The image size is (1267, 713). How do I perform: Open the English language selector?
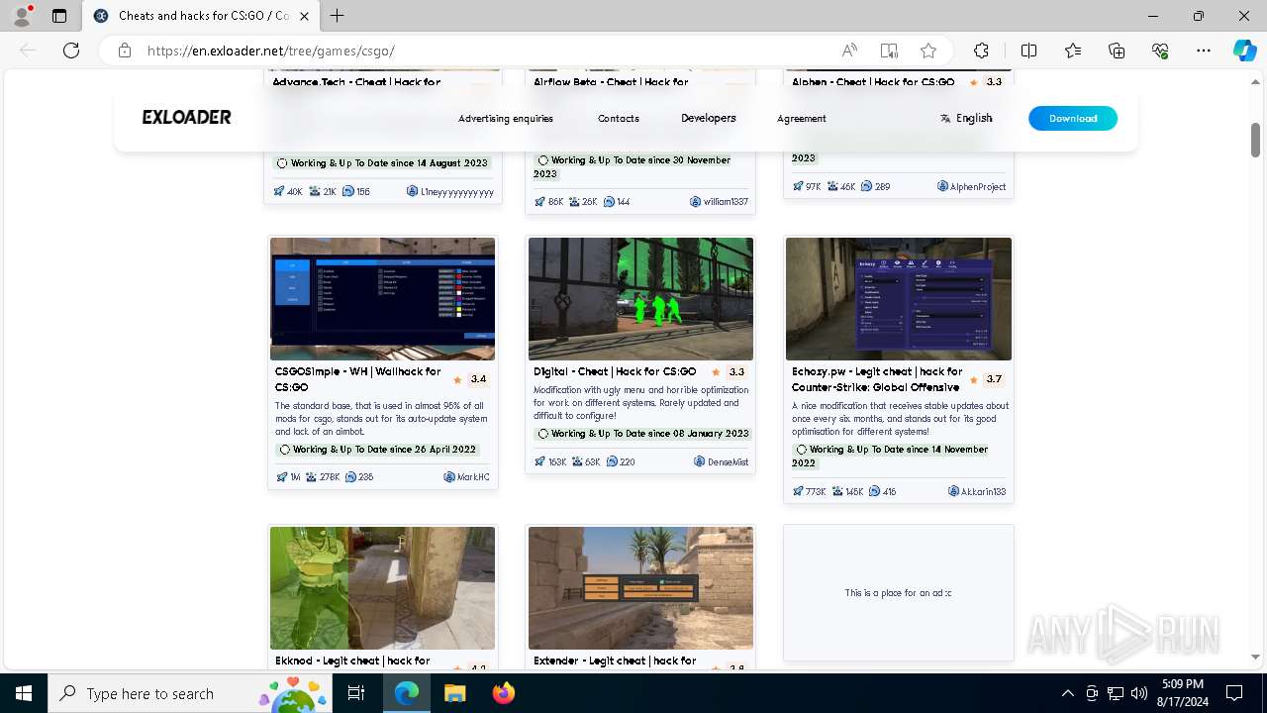click(x=966, y=118)
